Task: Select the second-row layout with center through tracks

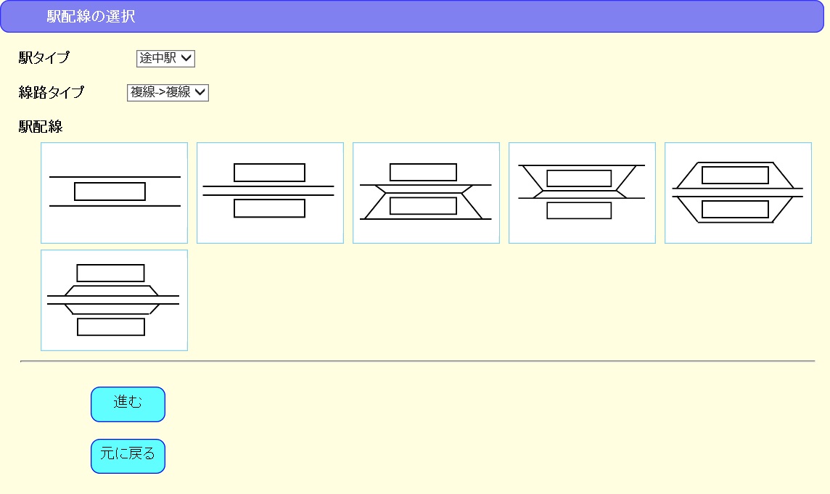Action: click(114, 300)
